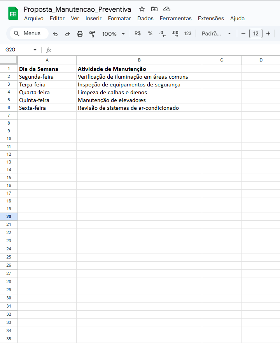This screenshot has height=343, width=280.
Task: Format as currency with R$ button
Action: [138, 33]
